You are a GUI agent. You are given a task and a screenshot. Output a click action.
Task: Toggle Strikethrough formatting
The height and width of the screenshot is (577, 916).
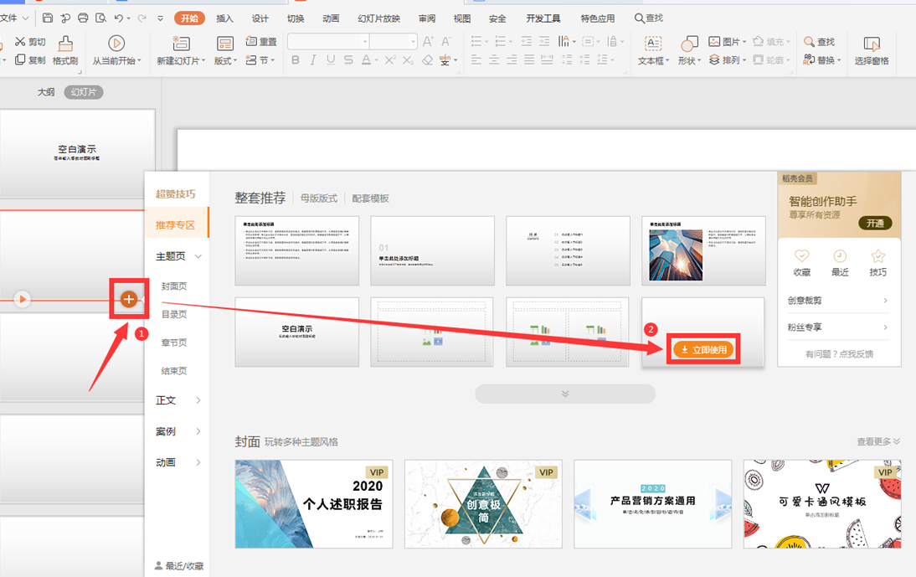(x=349, y=59)
